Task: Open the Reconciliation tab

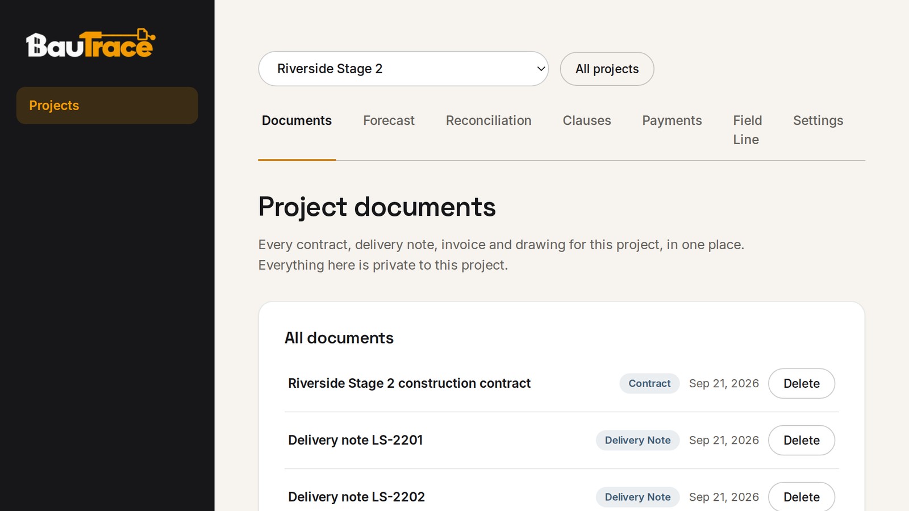Action: pyautogui.click(x=489, y=120)
